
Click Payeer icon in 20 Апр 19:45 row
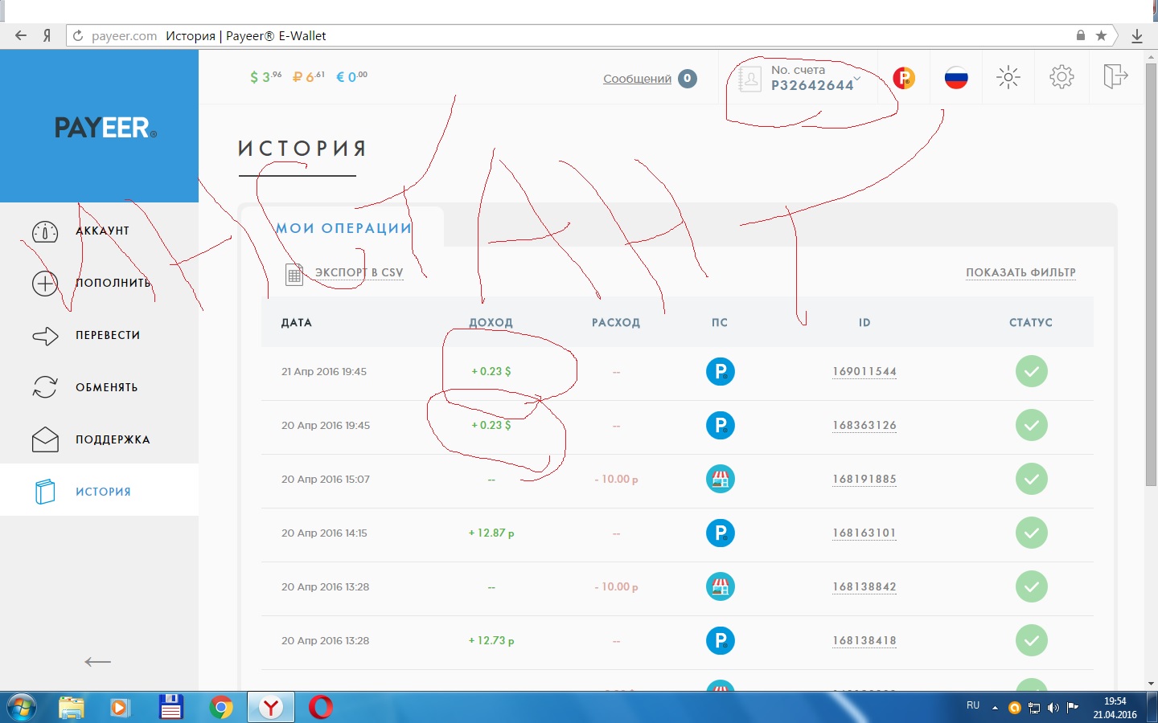[721, 425]
